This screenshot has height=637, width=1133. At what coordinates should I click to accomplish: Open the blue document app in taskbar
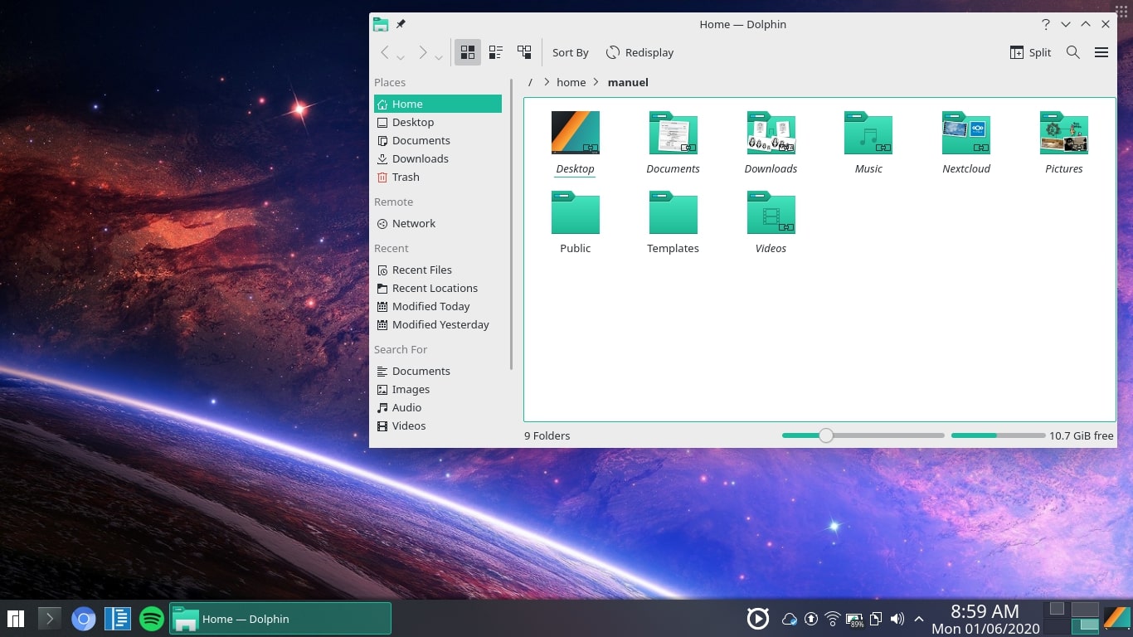click(x=118, y=619)
